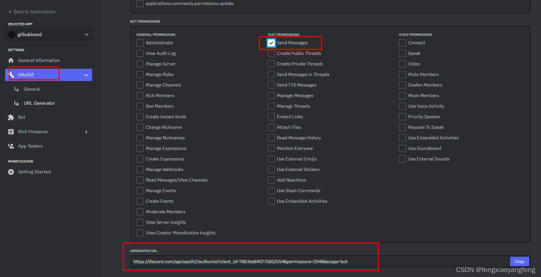Tick the Ban Members checkbox

[x=140, y=106]
